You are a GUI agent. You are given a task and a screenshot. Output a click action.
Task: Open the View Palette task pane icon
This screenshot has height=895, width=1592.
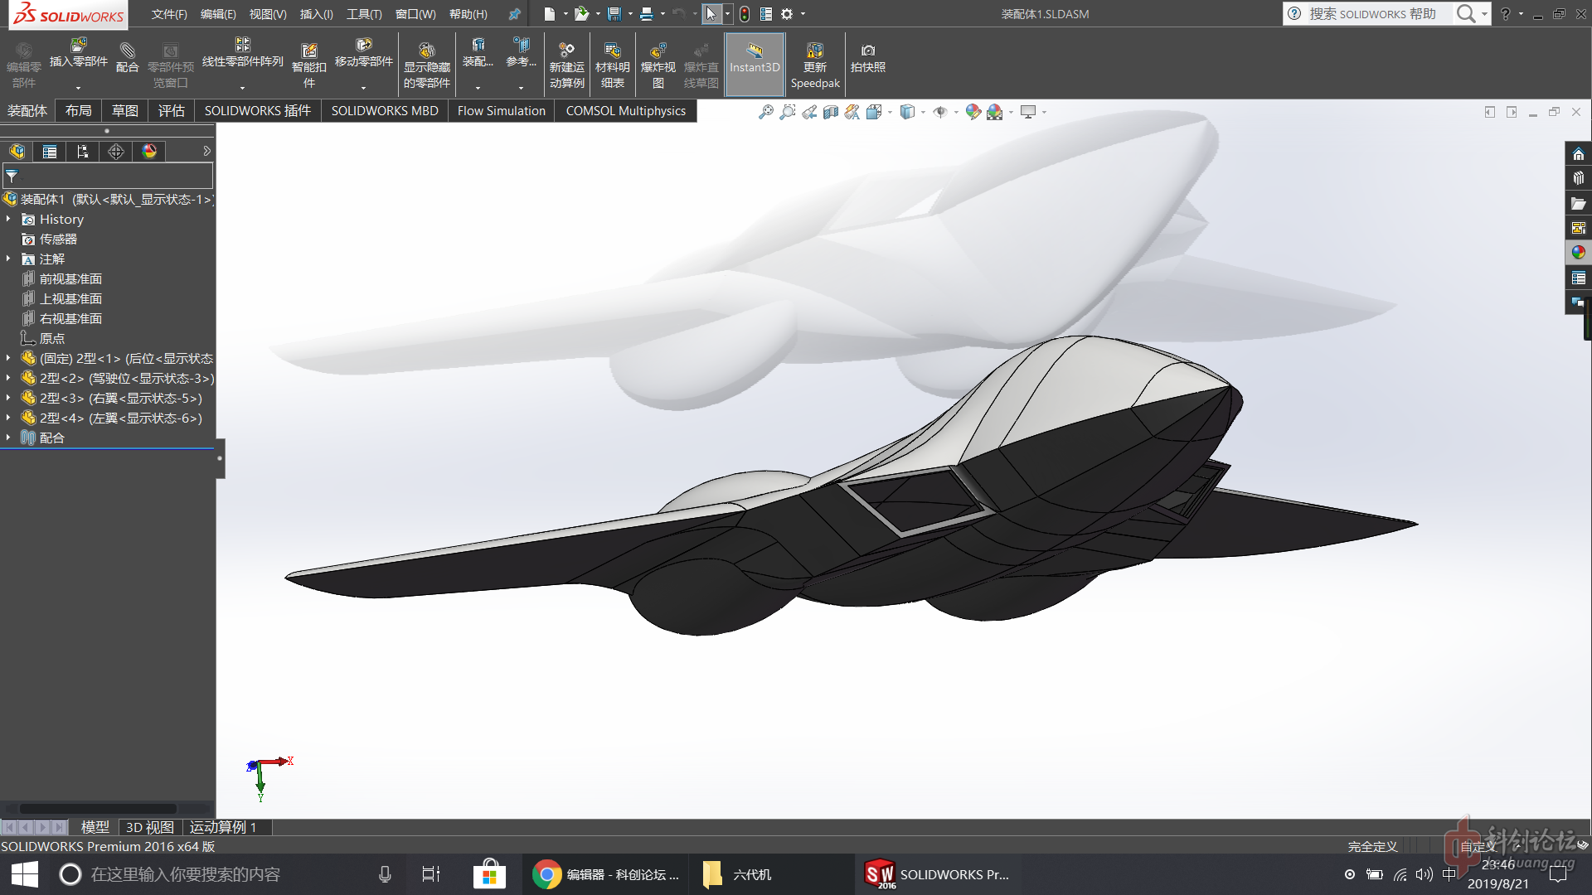pyautogui.click(x=1578, y=228)
